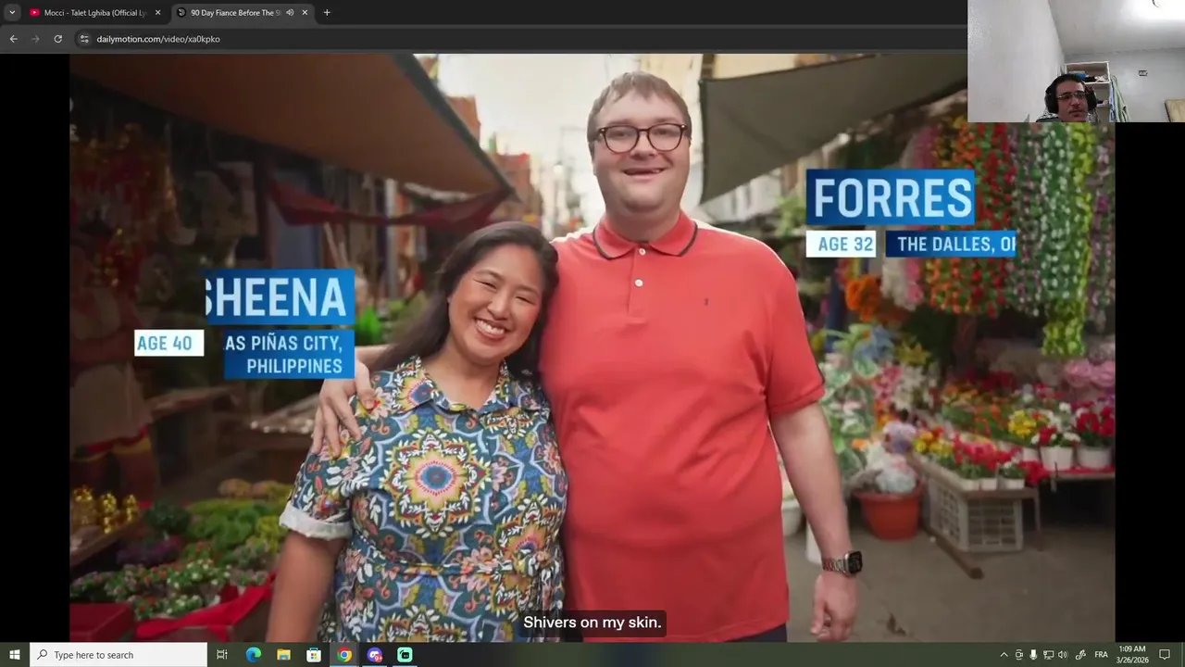The height and width of the screenshot is (667, 1185).
Task: Open the purple app icon with red badge in taskbar
Action: (375, 655)
